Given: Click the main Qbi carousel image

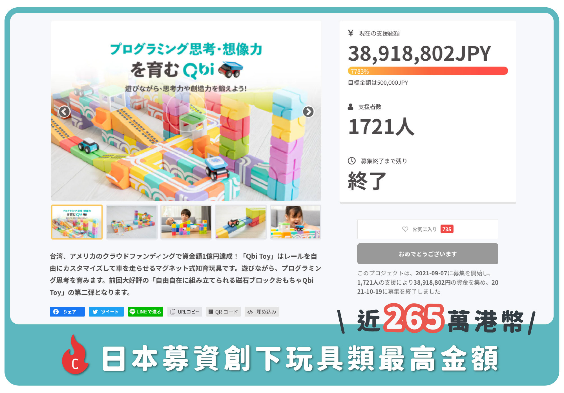Looking at the screenshot, I should [186, 111].
